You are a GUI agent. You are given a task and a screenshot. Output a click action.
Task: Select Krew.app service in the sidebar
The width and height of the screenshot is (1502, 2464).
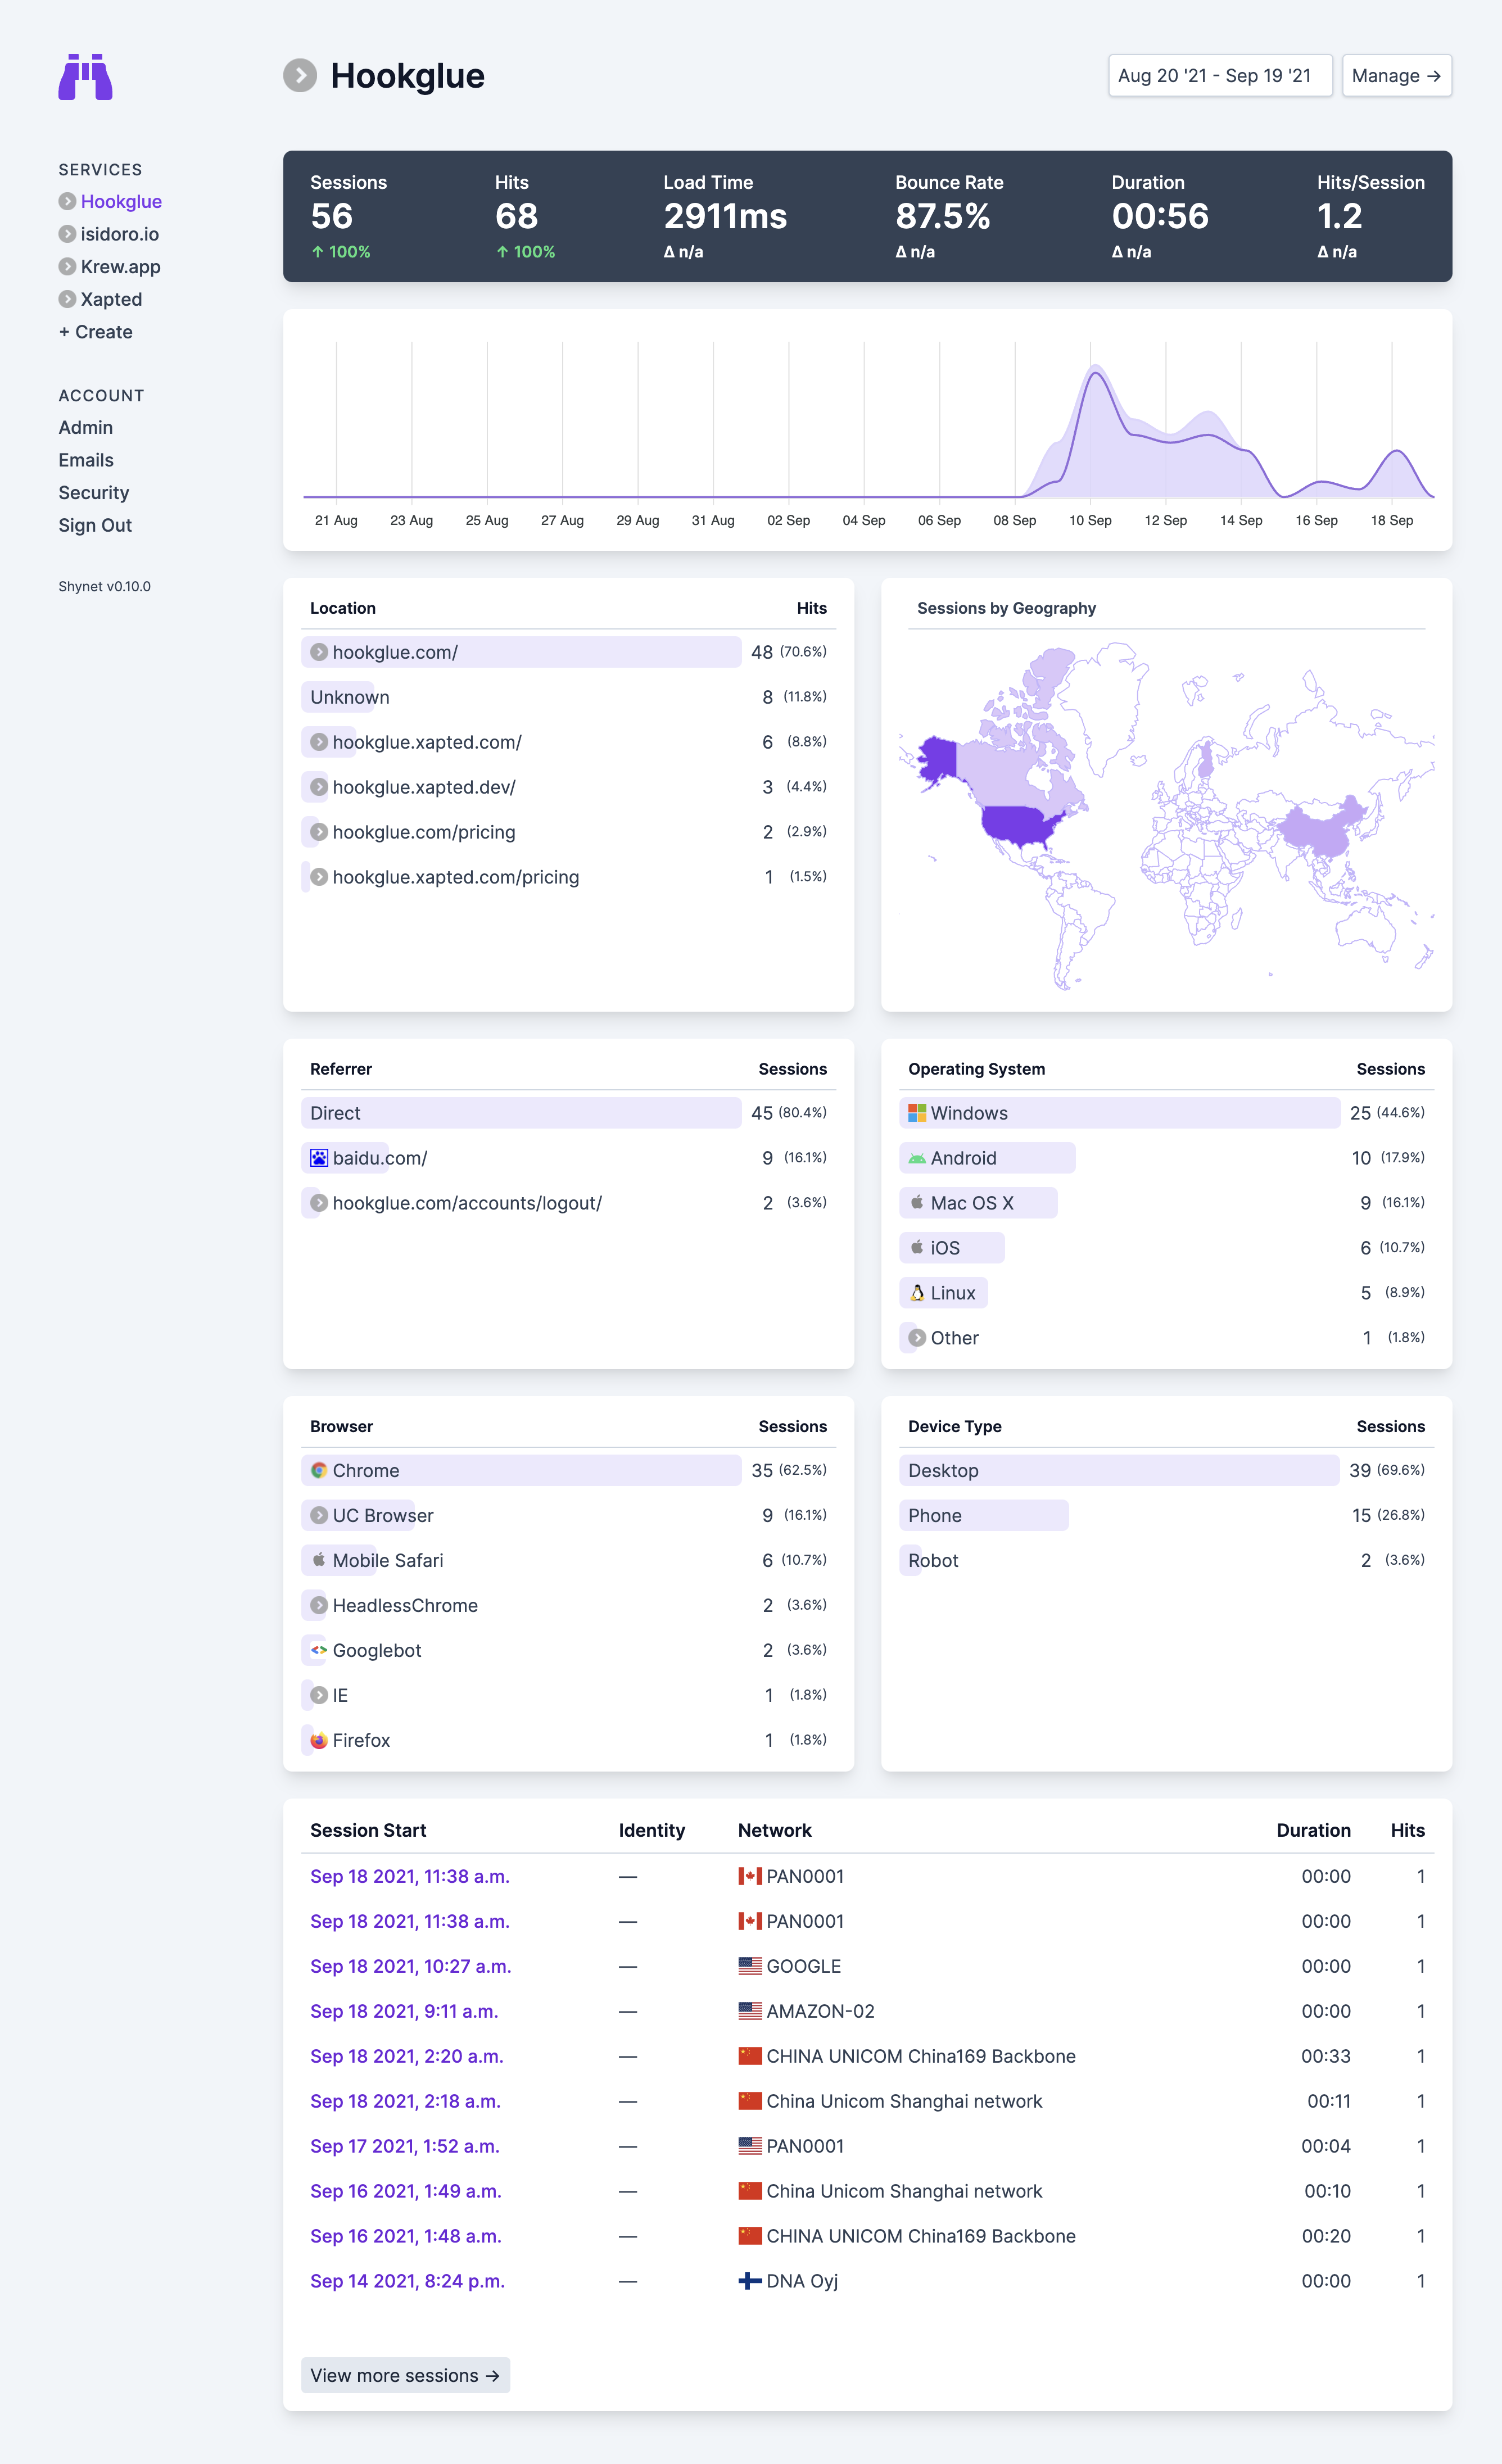tap(120, 267)
